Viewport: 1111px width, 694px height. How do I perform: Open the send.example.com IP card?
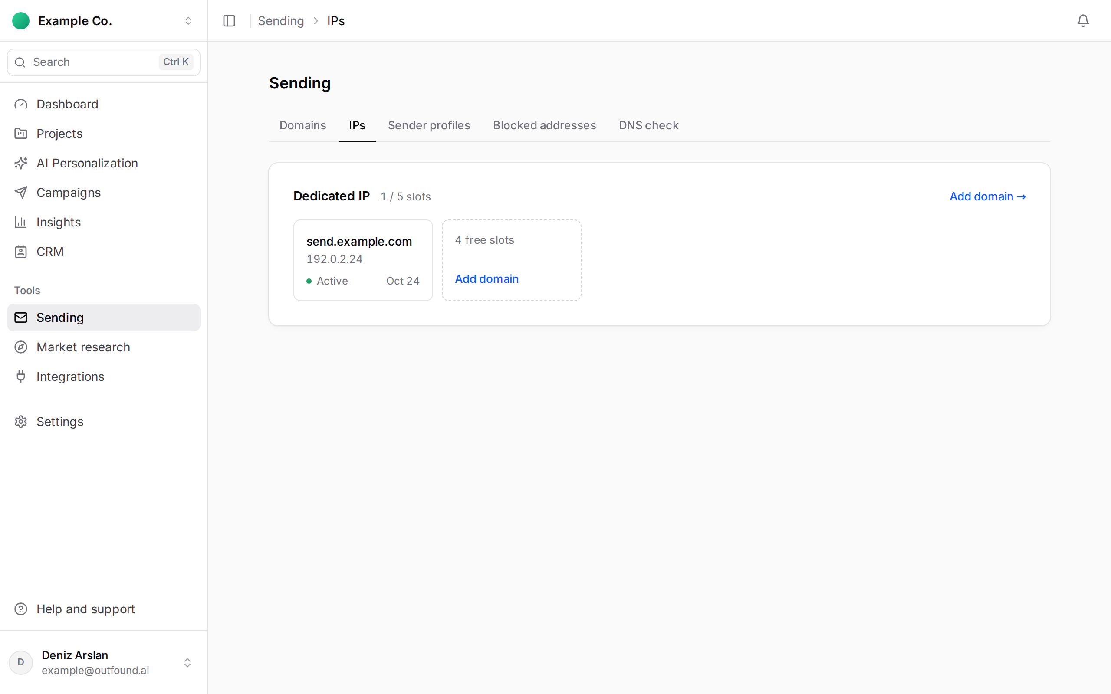[x=363, y=260]
